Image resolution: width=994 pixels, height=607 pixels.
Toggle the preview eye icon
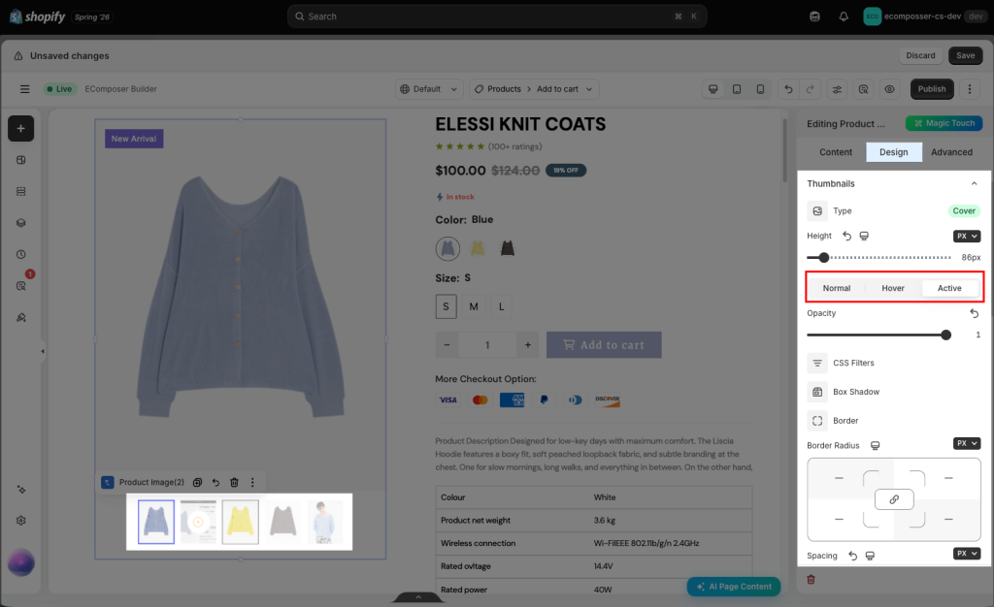(x=889, y=89)
